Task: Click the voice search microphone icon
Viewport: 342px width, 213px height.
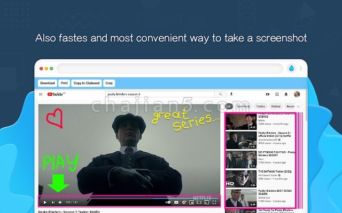Action: [x=231, y=94]
